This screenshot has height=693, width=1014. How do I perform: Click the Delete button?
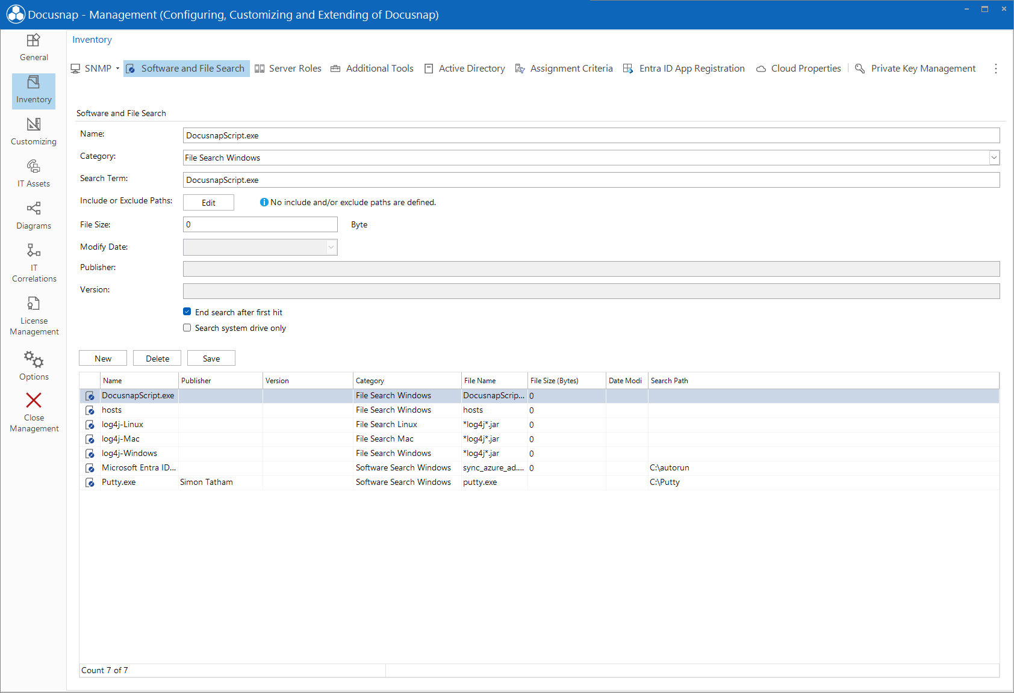click(157, 359)
